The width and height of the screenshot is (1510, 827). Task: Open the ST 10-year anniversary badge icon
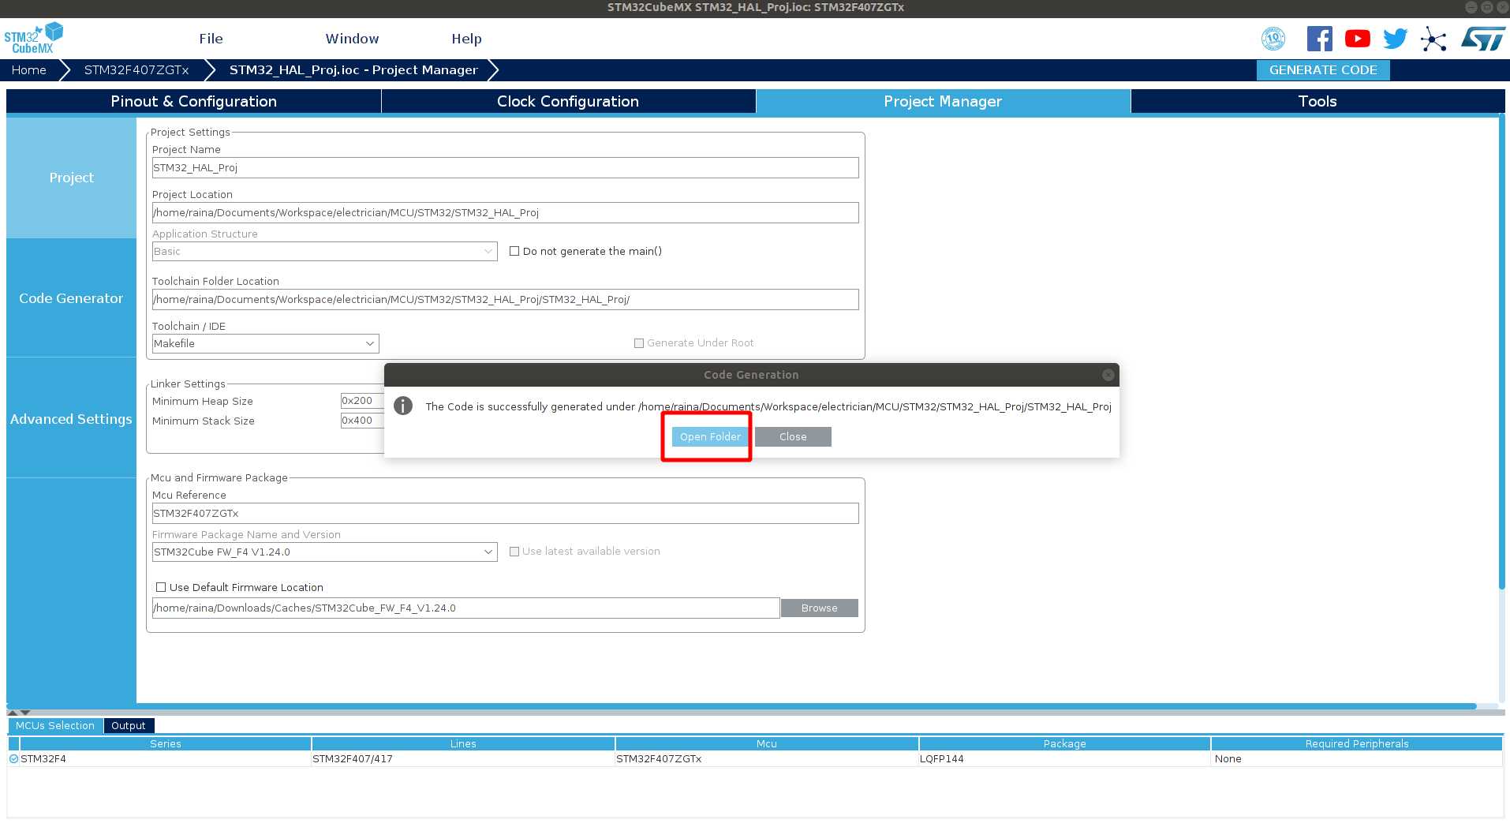1273,39
